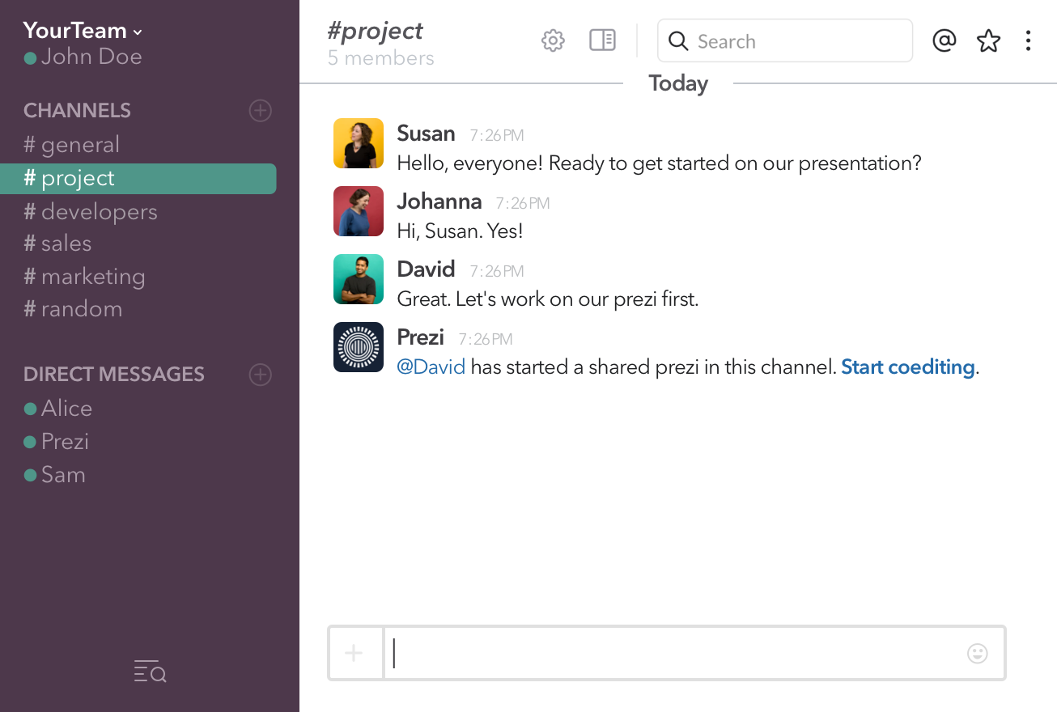Start a new direct message plus icon

[x=260, y=375]
